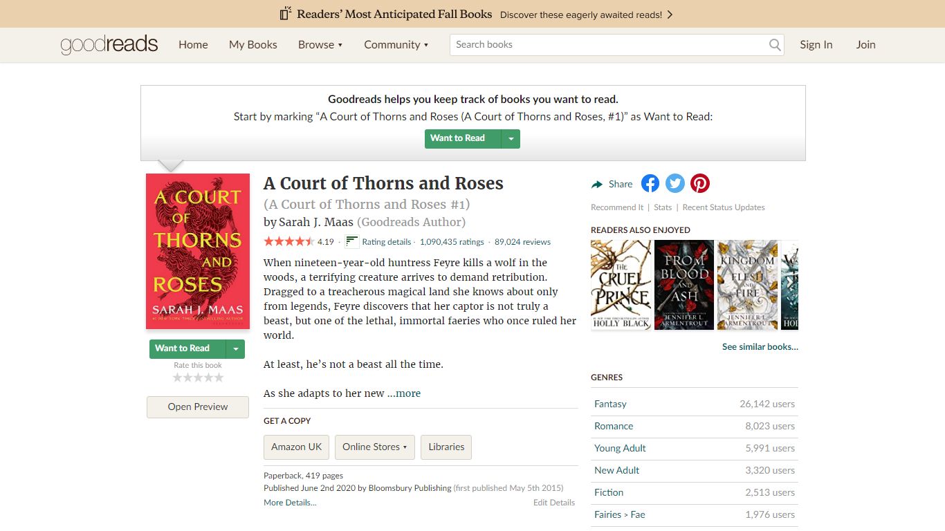The image size is (945, 531).
Task: Share the book on Twitter
Action: [x=675, y=183]
